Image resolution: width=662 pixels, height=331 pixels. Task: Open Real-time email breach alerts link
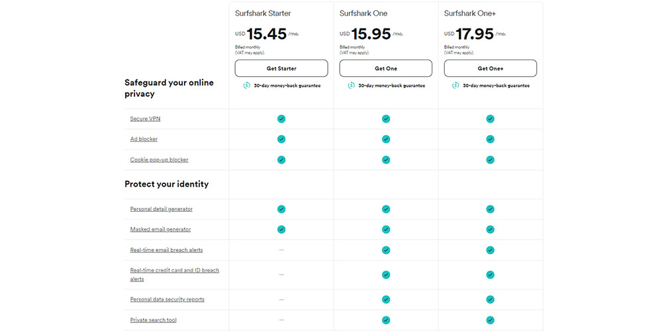click(166, 250)
